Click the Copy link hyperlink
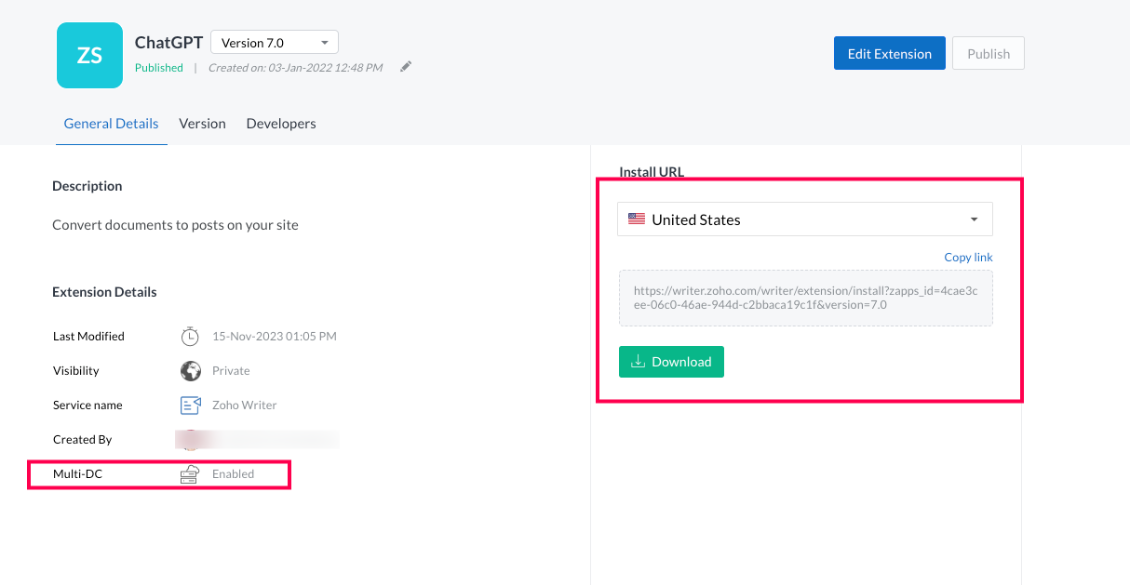The width and height of the screenshot is (1130, 585). (968, 258)
